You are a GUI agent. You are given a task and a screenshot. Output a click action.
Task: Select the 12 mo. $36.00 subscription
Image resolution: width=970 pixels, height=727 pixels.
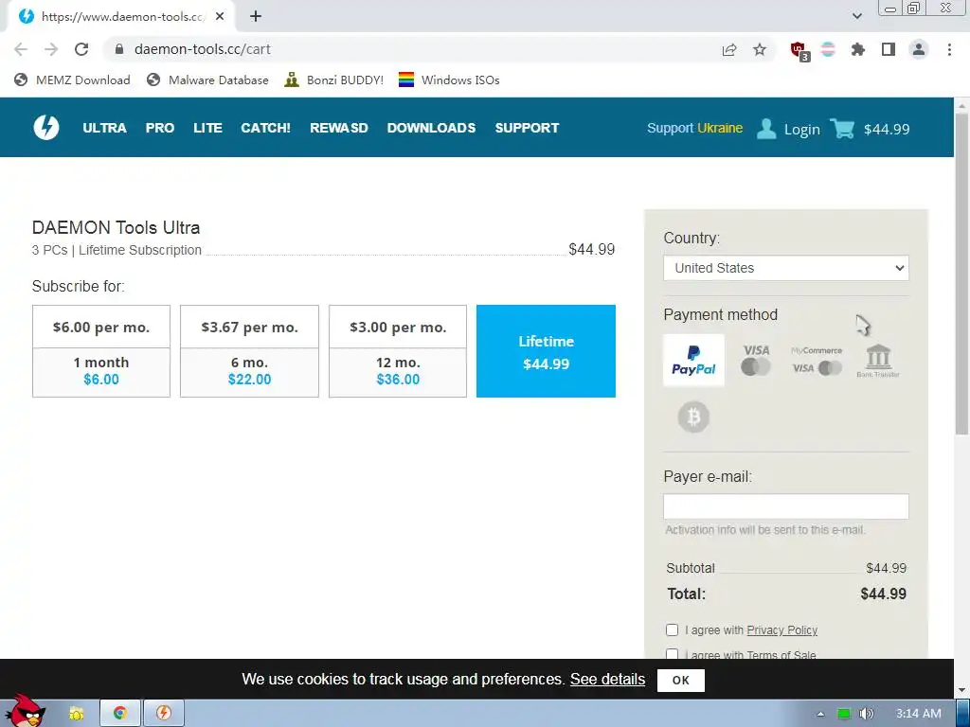click(x=398, y=351)
